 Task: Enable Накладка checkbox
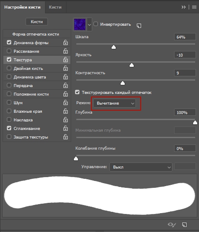9,120
